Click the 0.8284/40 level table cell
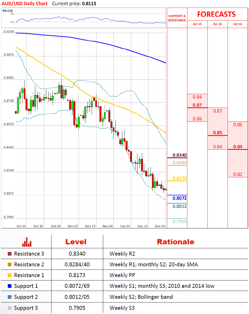249x314 pixels. click(x=77, y=264)
